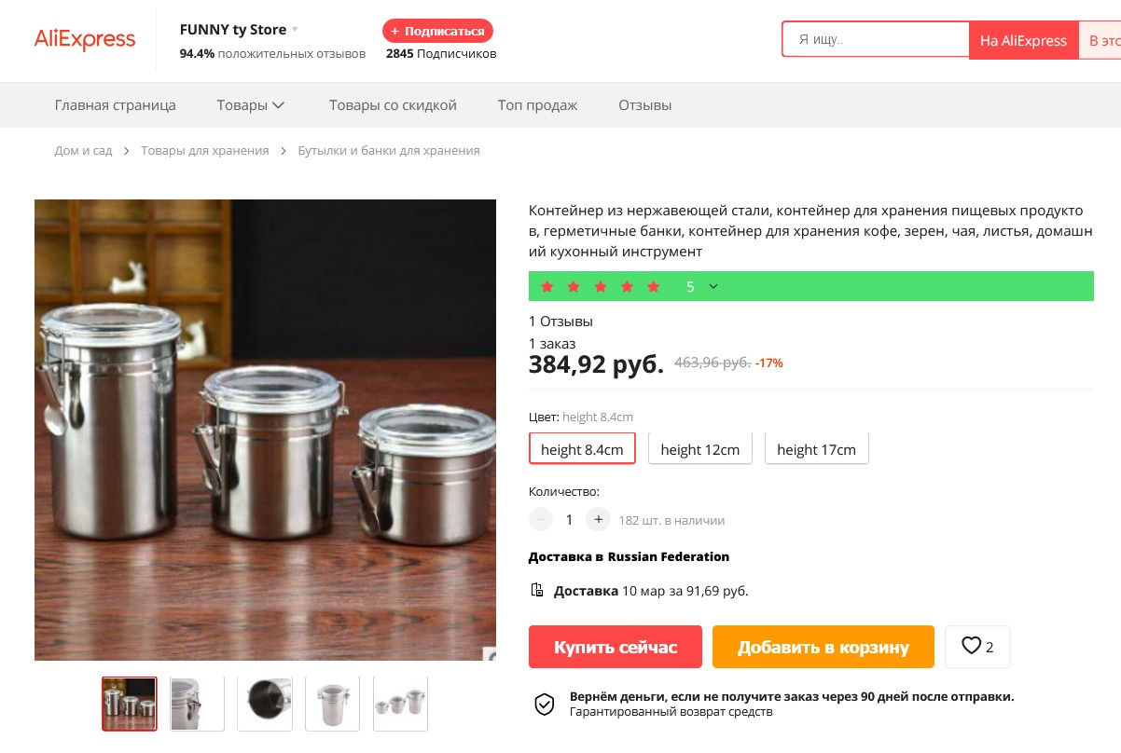Image resolution: width=1121 pixels, height=753 pixels.
Task: Click the AliExpress logo
Action: [x=85, y=40]
